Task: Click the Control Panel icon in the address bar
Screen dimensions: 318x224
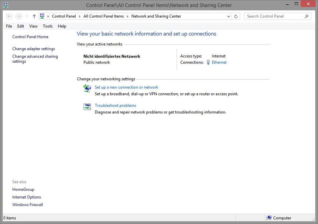Action: click(x=42, y=16)
